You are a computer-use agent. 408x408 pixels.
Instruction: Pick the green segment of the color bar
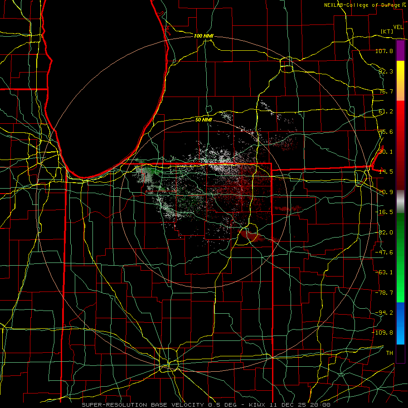point(400,257)
